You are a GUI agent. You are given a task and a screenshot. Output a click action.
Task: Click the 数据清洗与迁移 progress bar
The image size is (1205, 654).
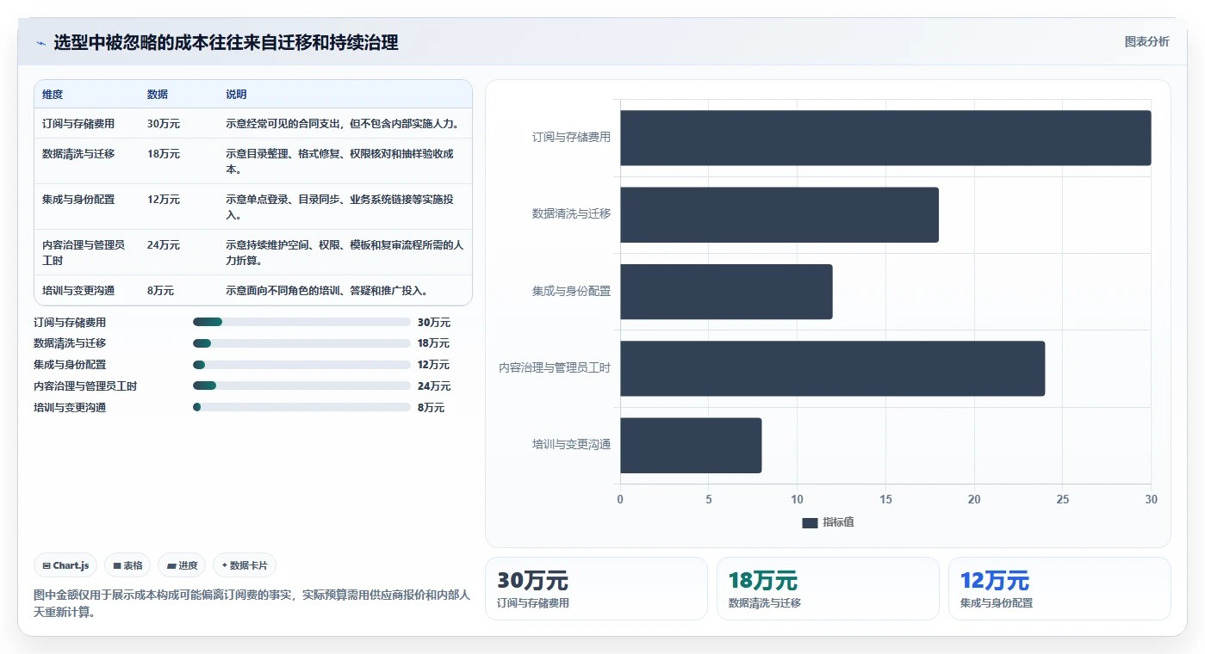click(x=301, y=343)
